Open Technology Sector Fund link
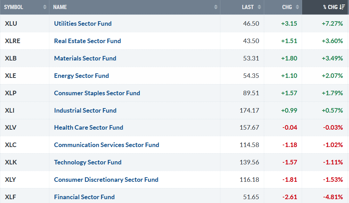 tap(88, 162)
